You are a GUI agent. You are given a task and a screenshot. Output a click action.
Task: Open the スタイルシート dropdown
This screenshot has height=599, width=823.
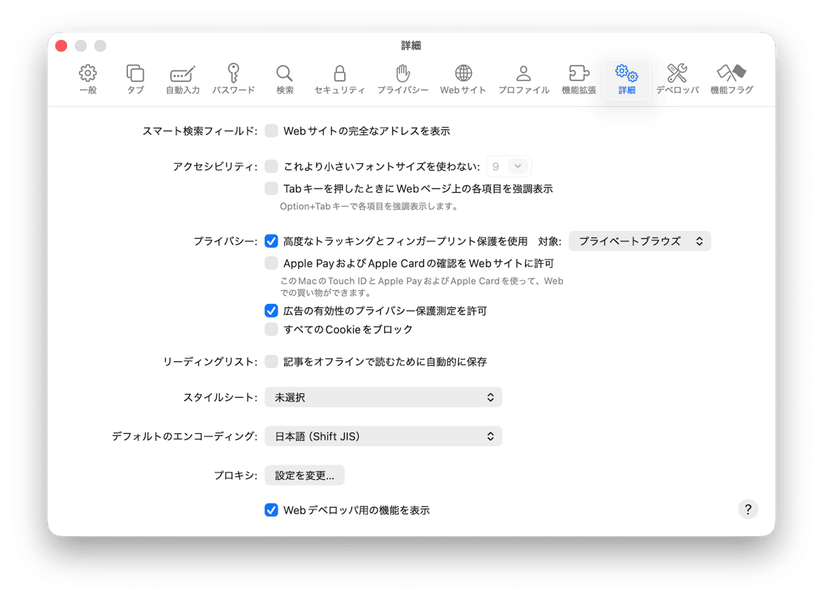[x=383, y=397]
